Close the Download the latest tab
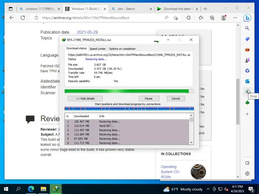259x194 pixels. coord(197,9)
